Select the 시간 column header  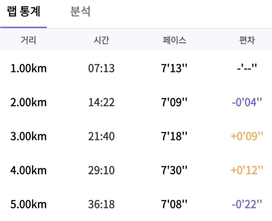pos(101,40)
